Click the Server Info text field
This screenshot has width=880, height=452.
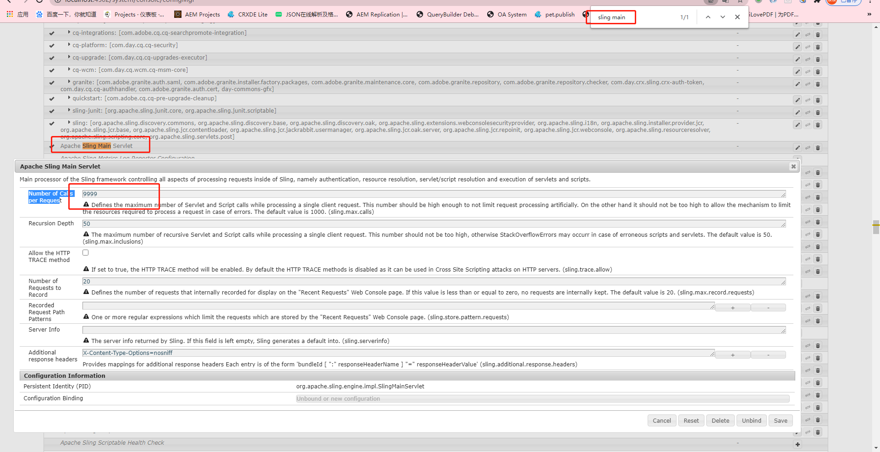(x=434, y=330)
